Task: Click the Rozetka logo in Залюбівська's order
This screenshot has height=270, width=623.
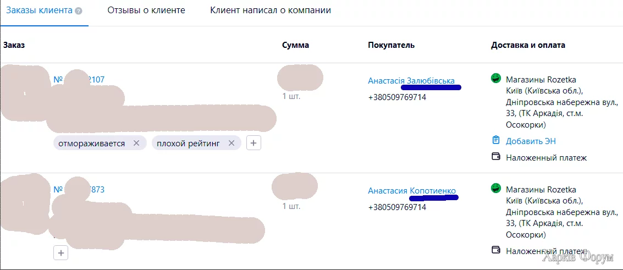Action: [496, 79]
